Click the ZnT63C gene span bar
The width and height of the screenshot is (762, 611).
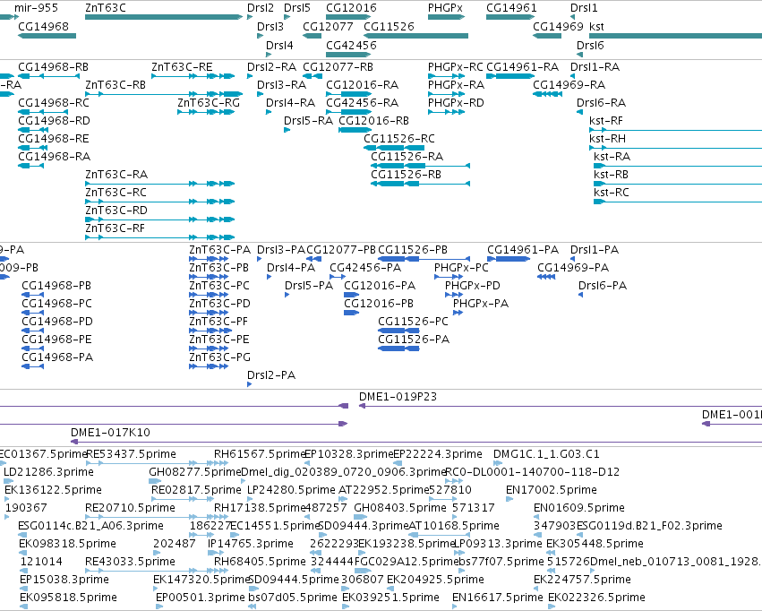(x=164, y=17)
